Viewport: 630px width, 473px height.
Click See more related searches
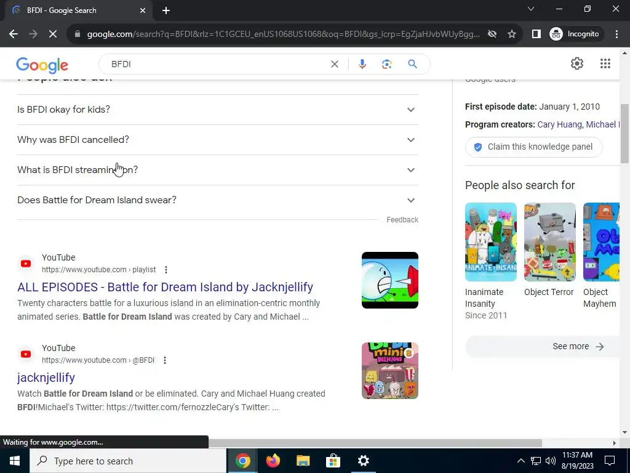click(x=543, y=347)
